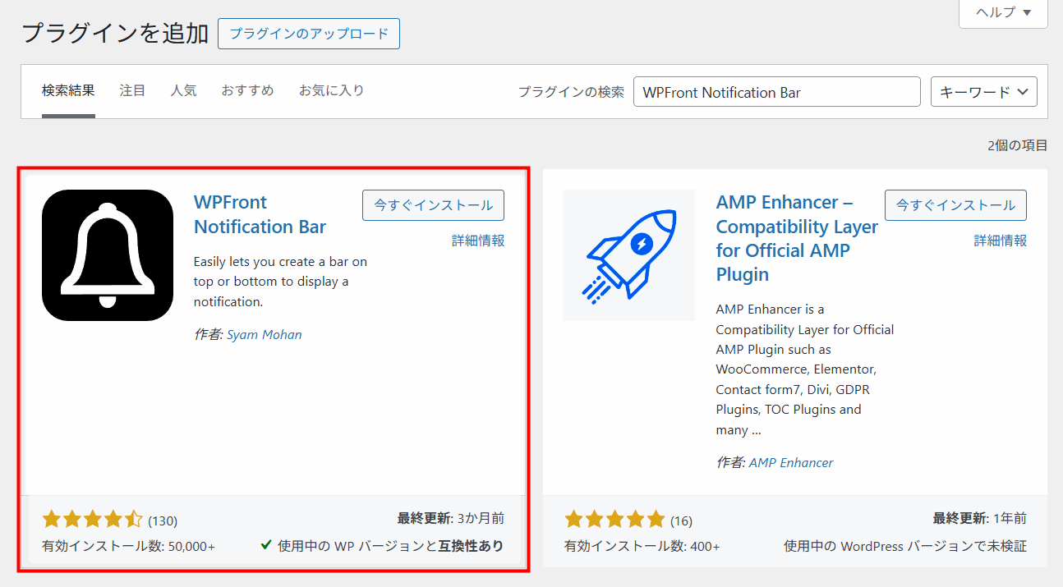Viewport: 1063px width, 587px height.
Task: Open the AMP Enhancer rocket icon
Action: click(x=629, y=255)
